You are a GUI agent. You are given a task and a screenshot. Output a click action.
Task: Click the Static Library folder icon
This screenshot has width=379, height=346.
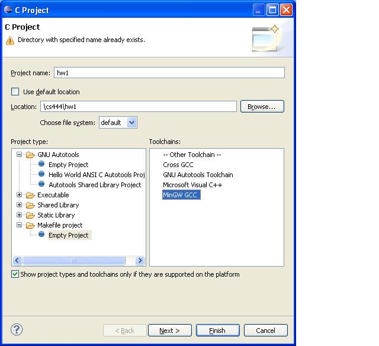click(x=30, y=216)
